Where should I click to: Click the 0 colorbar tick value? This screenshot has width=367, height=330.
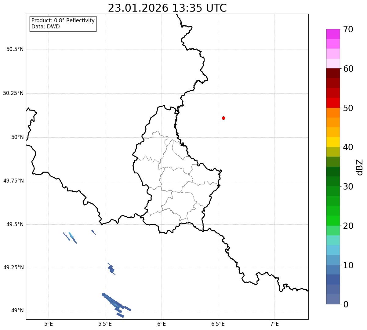click(x=346, y=304)
